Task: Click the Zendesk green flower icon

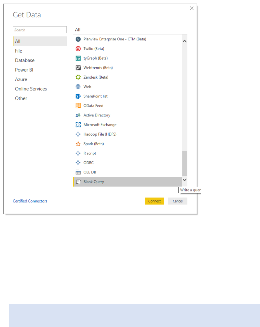Action: click(x=78, y=77)
